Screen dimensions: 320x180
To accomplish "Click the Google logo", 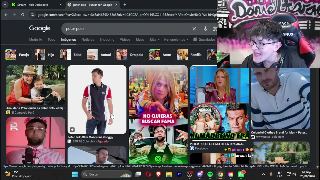I will point(40,28).
